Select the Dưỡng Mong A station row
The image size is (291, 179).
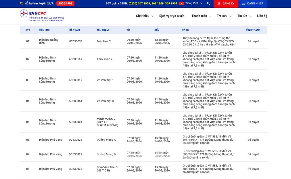(106, 140)
